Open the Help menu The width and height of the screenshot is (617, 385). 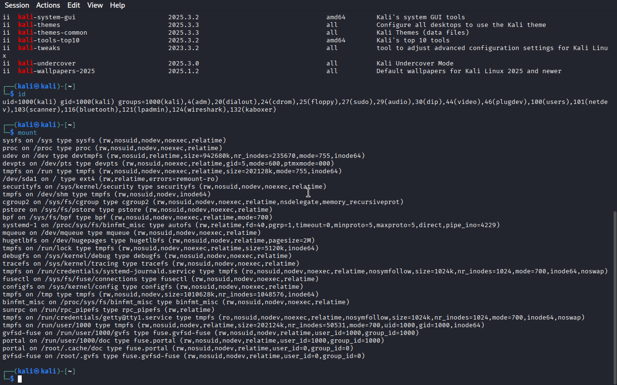click(x=117, y=5)
